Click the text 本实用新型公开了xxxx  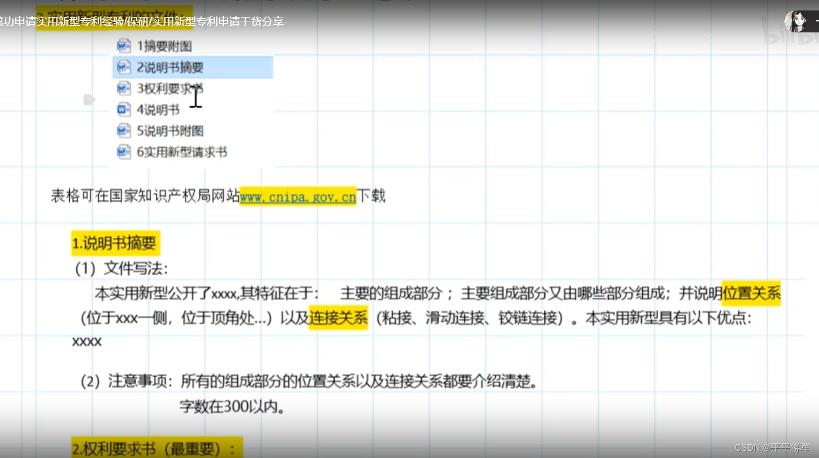(x=166, y=293)
